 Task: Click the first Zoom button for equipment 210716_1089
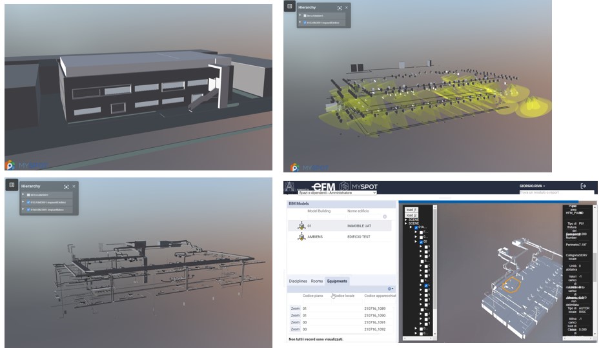pos(295,309)
